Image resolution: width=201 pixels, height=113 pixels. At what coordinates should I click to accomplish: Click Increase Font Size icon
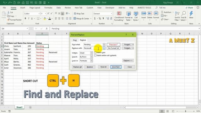coord(48,13)
